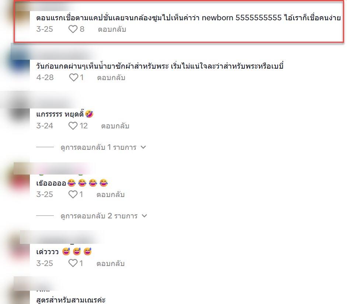This screenshot has width=347, height=304.
Task: Reply to the 4-28 comment
Action: pos(111,78)
